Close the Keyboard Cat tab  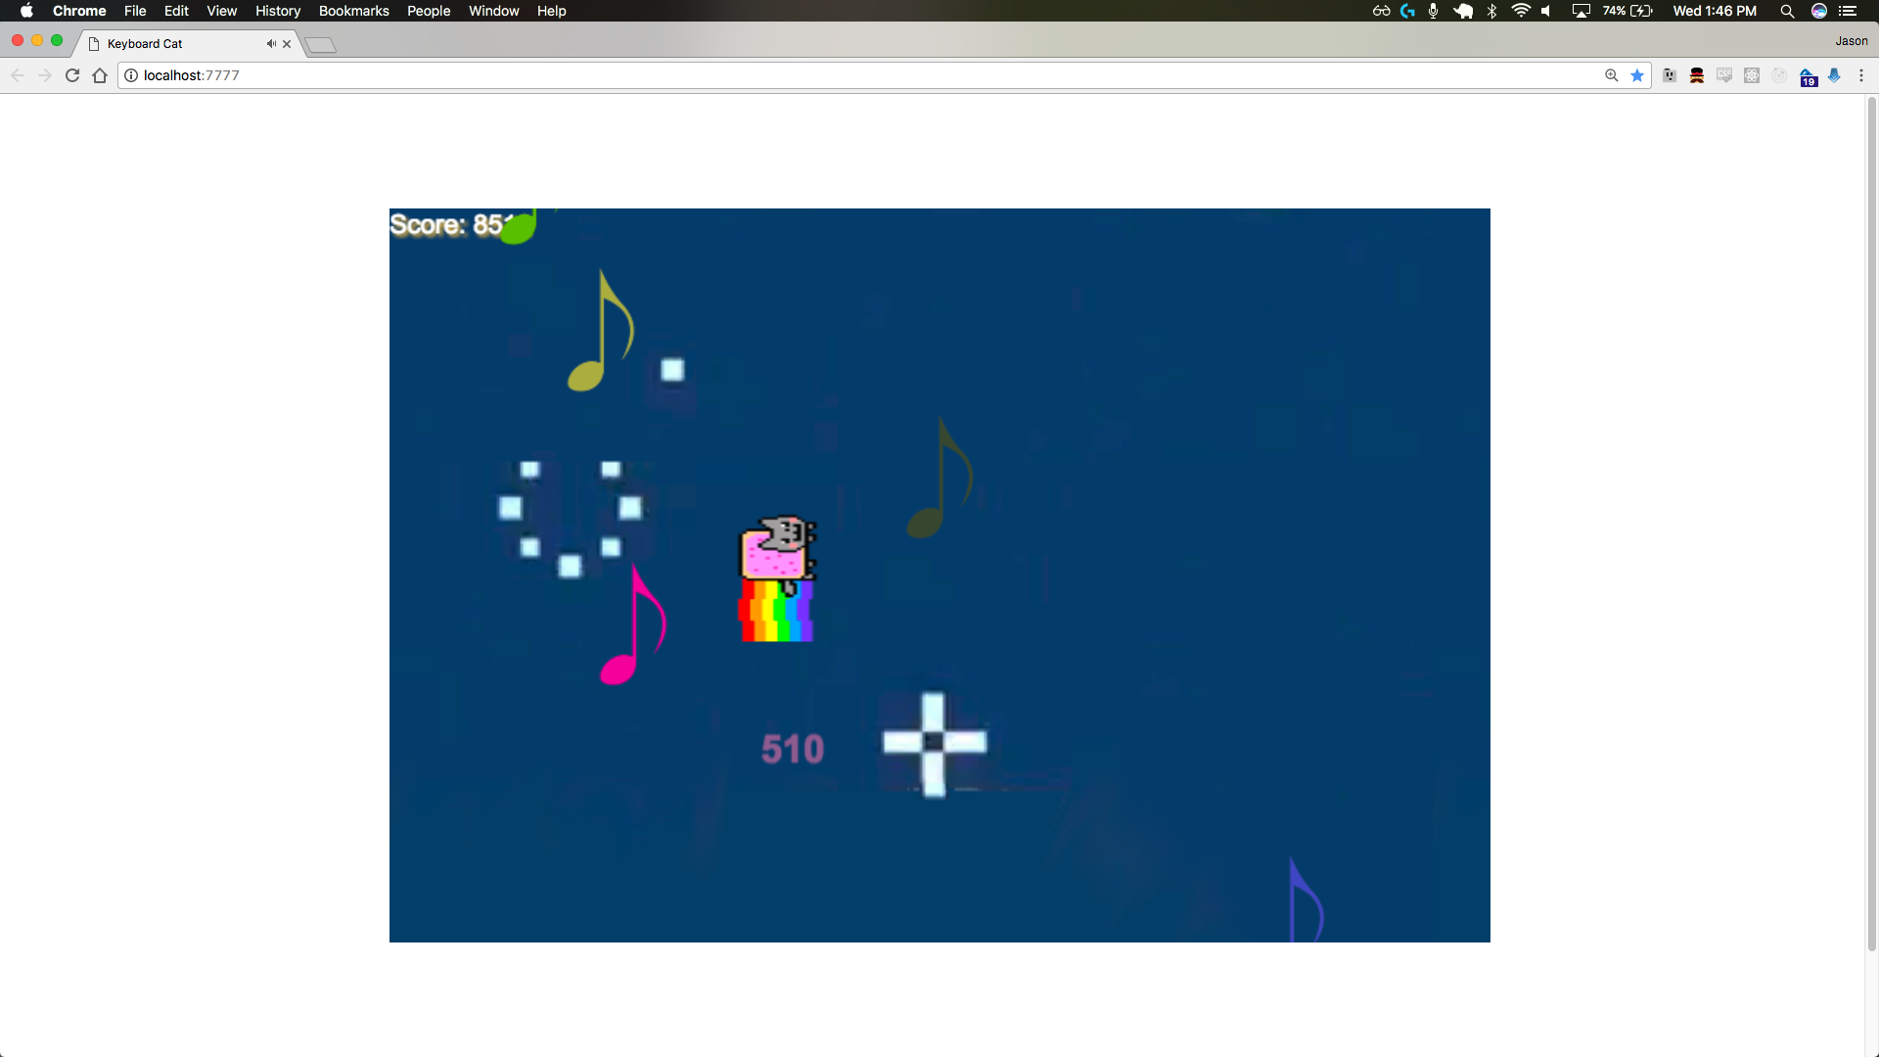click(287, 43)
